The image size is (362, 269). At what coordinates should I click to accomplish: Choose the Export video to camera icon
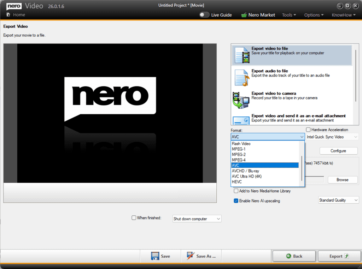[x=242, y=99]
